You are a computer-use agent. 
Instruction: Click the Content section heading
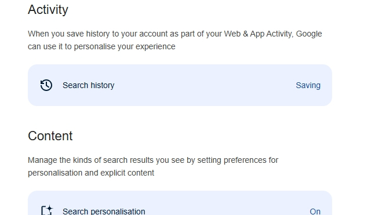(x=50, y=136)
